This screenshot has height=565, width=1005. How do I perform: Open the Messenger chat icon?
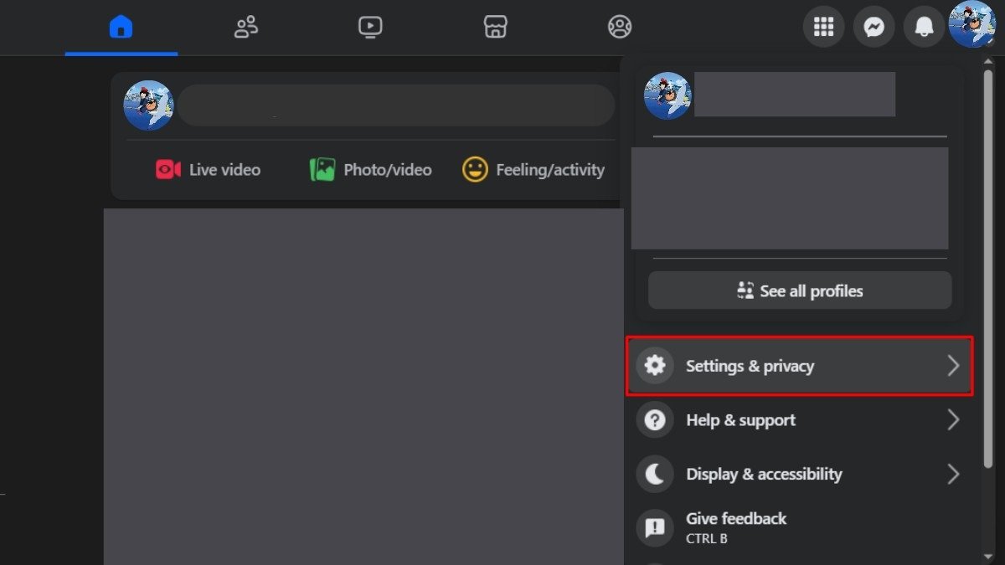coord(874,28)
